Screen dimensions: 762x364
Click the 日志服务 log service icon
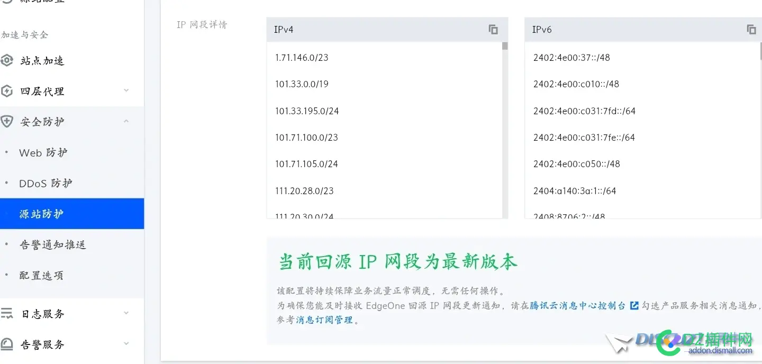[x=7, y=313]
